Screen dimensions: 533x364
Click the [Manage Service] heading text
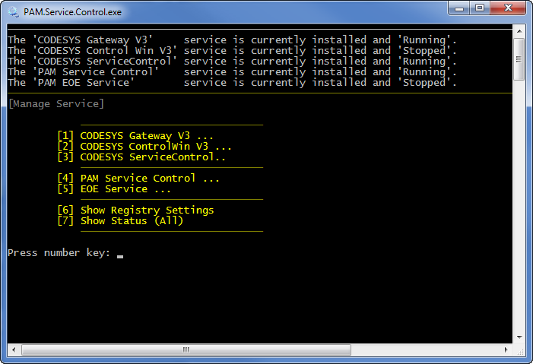coord(56,104)
